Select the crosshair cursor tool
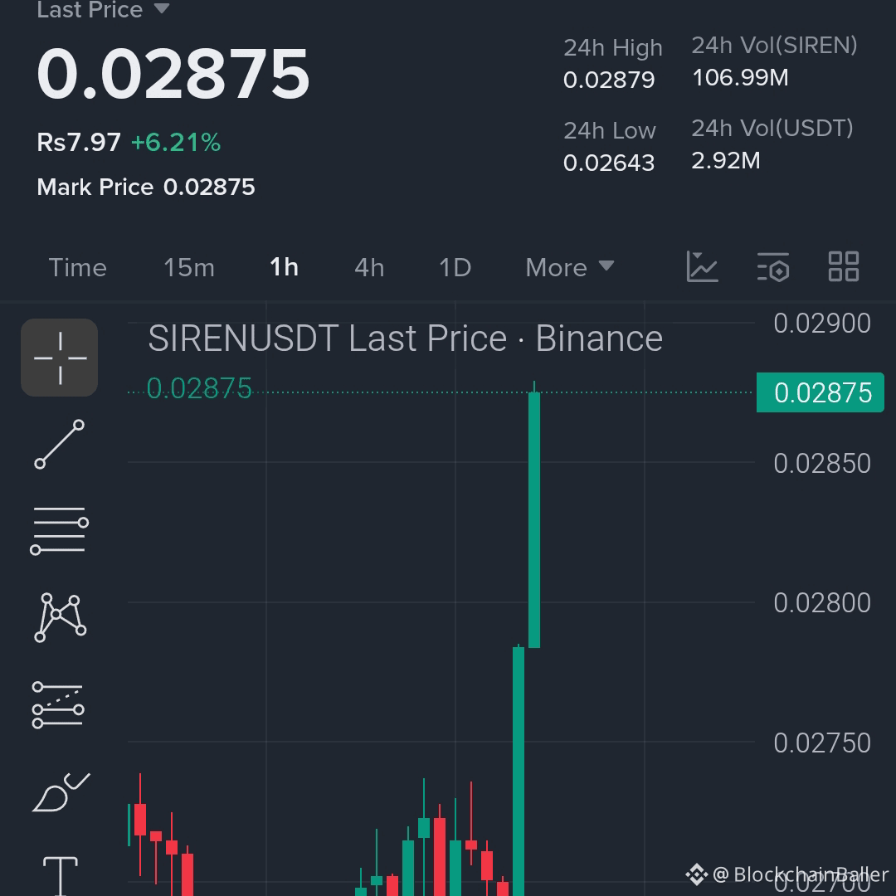Image resolution: width=896 pixels, height=896 pixels. tap(60, 358)
